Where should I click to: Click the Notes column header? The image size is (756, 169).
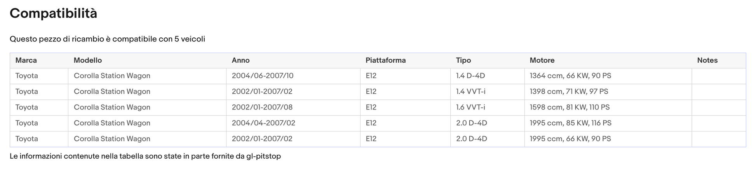(x=719, y=60)
